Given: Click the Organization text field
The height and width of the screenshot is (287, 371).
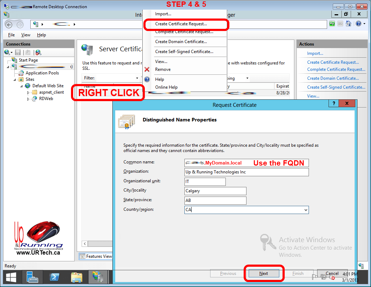Looking at the screenshot, I should click(x=247, y=172).
